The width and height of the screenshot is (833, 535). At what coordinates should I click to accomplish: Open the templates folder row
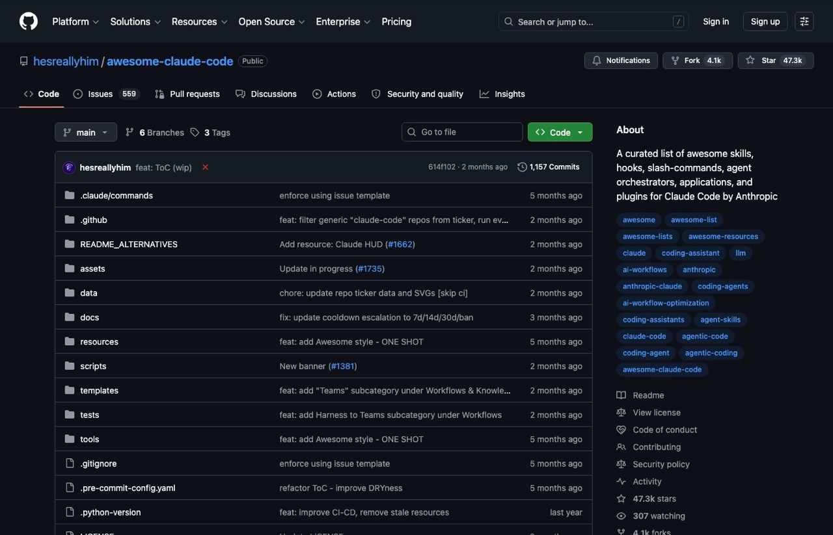(x=323, y=391)
